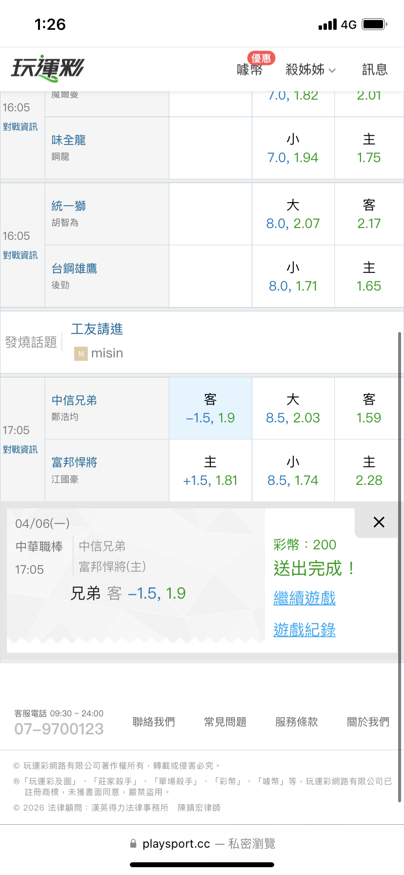Click 聯絡我們 in the footer

coord(154,722)
